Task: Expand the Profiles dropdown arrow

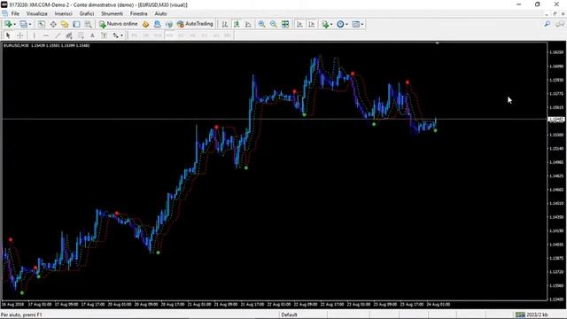Action: tap(30, 24)
